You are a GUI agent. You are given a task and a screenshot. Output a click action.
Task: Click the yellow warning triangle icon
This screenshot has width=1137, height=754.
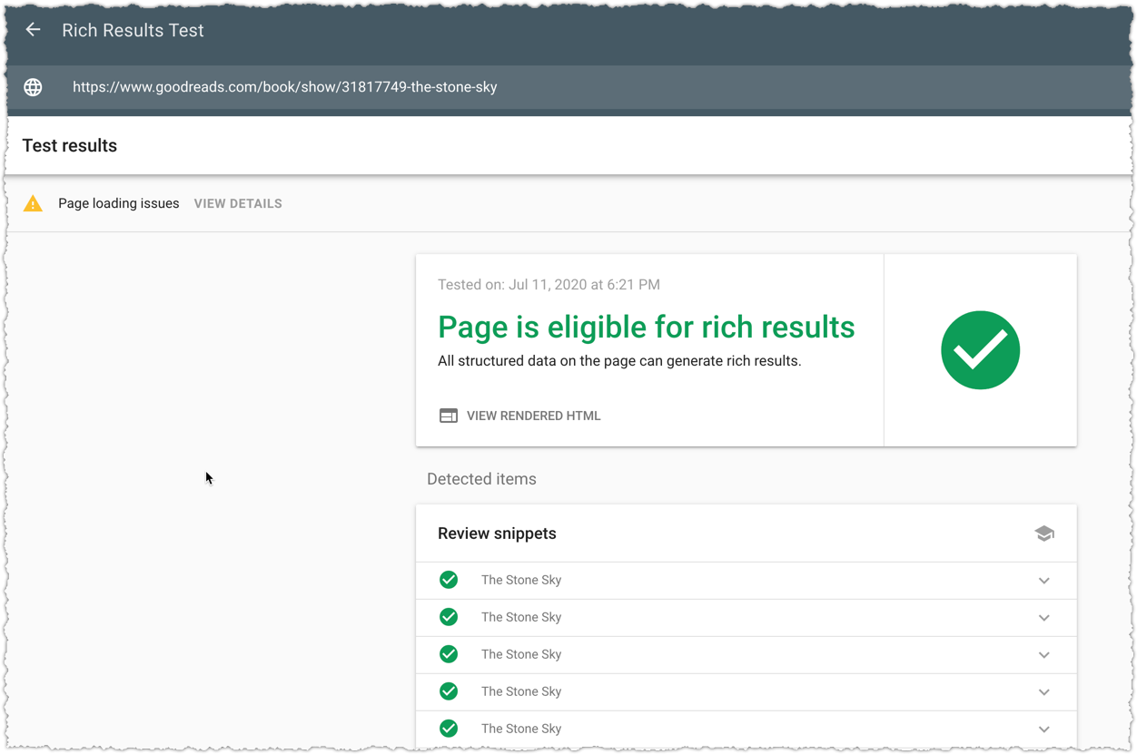point(34,203)
